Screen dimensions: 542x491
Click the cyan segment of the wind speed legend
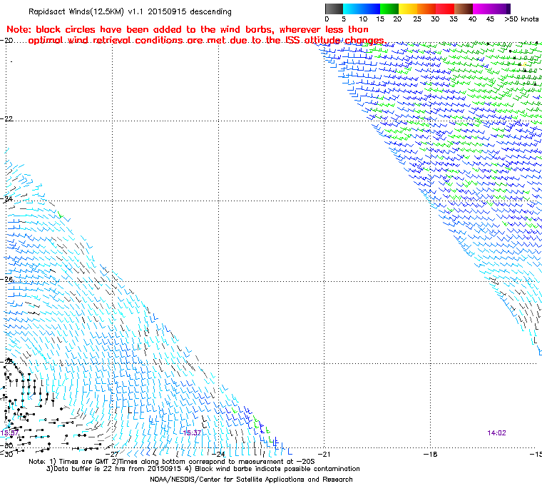click(352, 9)
